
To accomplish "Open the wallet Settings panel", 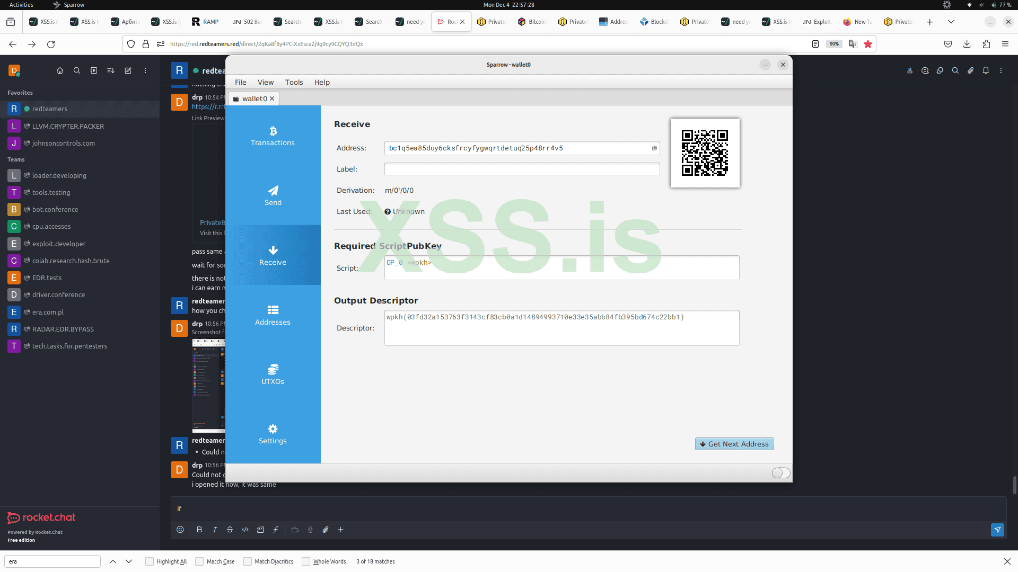I will pyautogui.click(x=273, y=434).
